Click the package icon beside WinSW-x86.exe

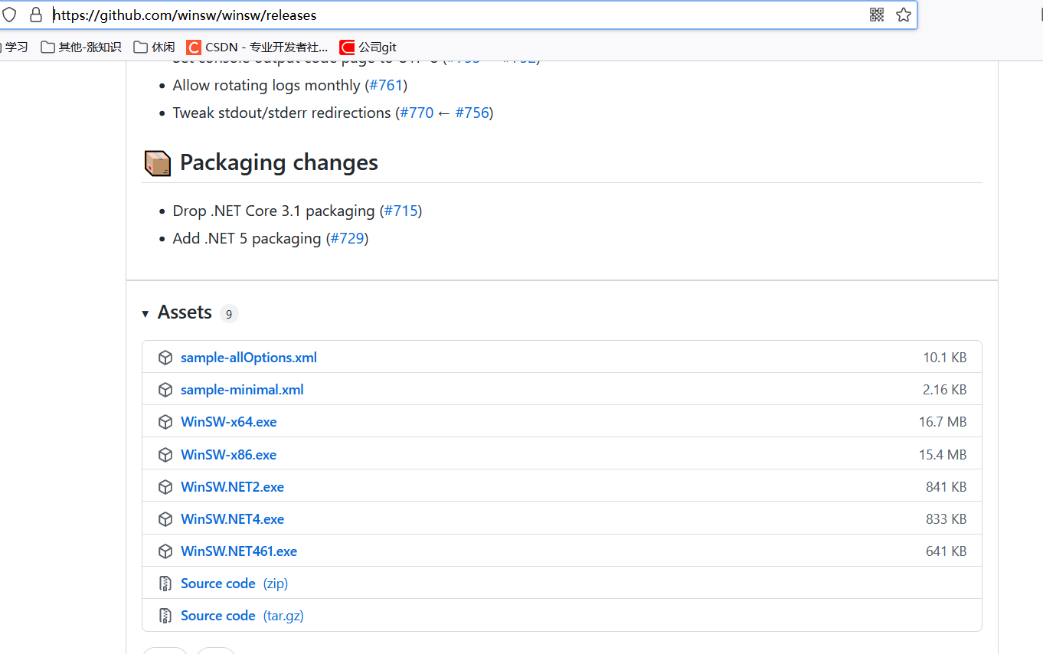point(165,455)
